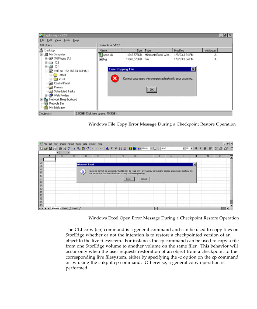257x309 pixels.
Task: Select the x123 folder in tree
Action: pyautogui.click(x=62, y=79)
